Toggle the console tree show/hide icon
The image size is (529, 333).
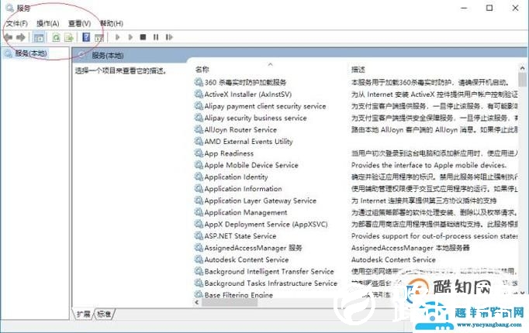tap(39, 37)
